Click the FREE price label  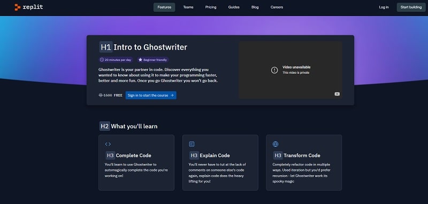[118, 96]
